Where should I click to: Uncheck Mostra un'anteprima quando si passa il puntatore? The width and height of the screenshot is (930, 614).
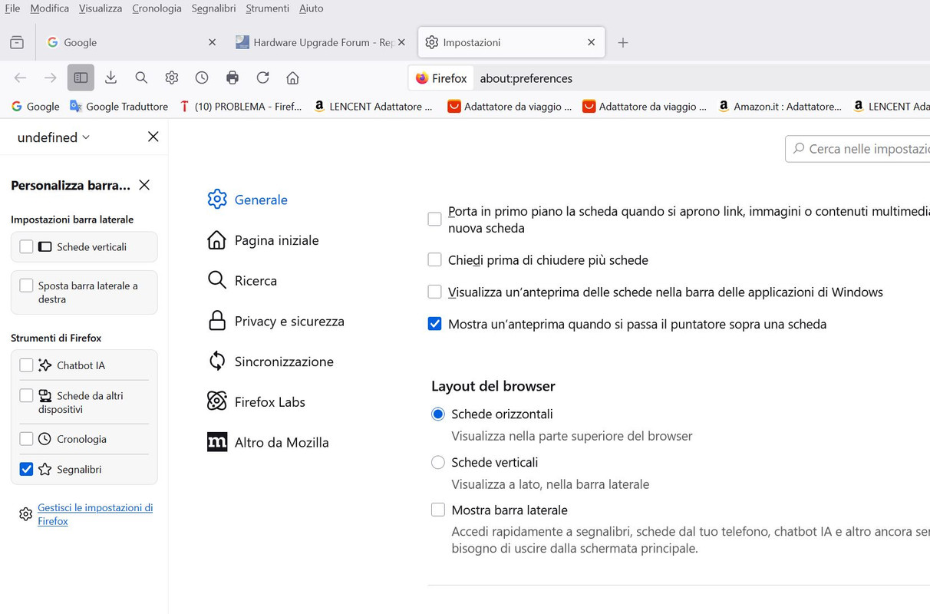434,324
